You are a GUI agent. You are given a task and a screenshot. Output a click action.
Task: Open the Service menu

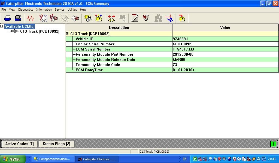pos(60,10)
